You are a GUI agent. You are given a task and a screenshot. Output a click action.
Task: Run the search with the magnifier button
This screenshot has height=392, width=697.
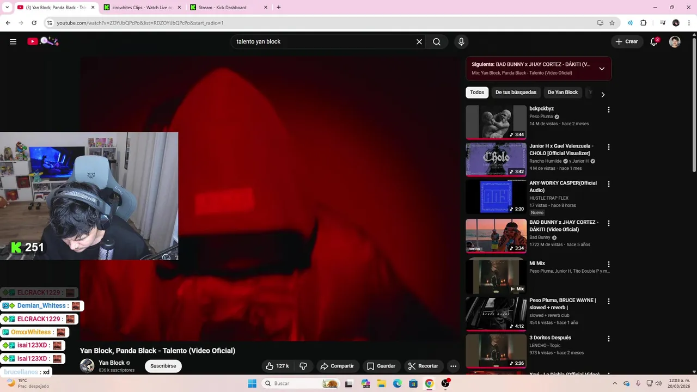click(x=437, y=41)
